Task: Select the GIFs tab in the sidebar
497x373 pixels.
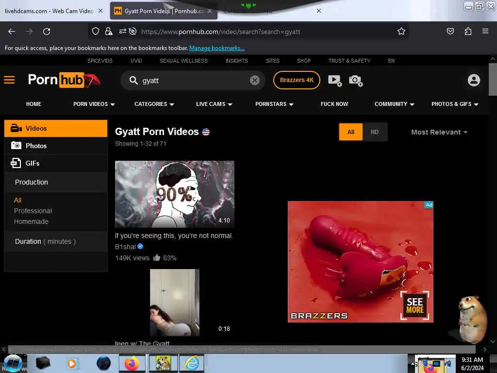Action: click(x=56, y=163)
